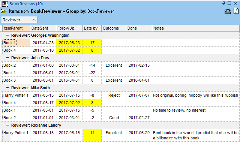Select Book 2 under John Dow
Image resolution: width=240 pixels, height=142 pixels.
(x=16, y=65)
